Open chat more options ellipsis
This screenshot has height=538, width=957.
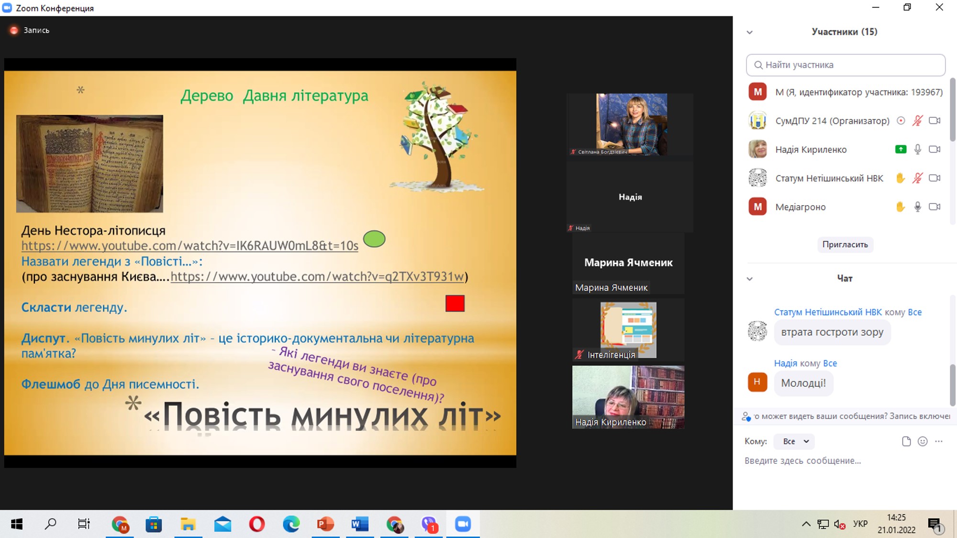939,441
